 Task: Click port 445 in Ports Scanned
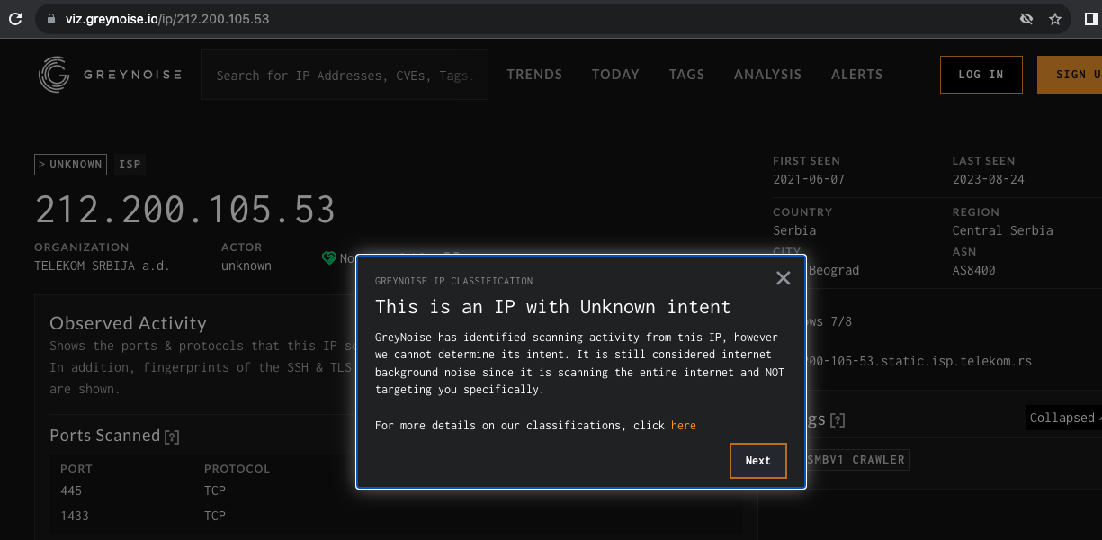click(71, 490)
